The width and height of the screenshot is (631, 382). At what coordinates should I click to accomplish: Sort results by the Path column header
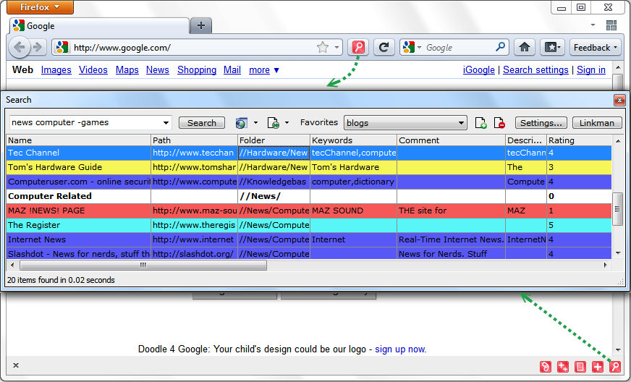pos(194,140)
